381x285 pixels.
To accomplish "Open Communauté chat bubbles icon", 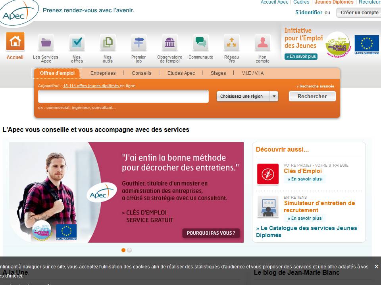I will click(201, 42).
